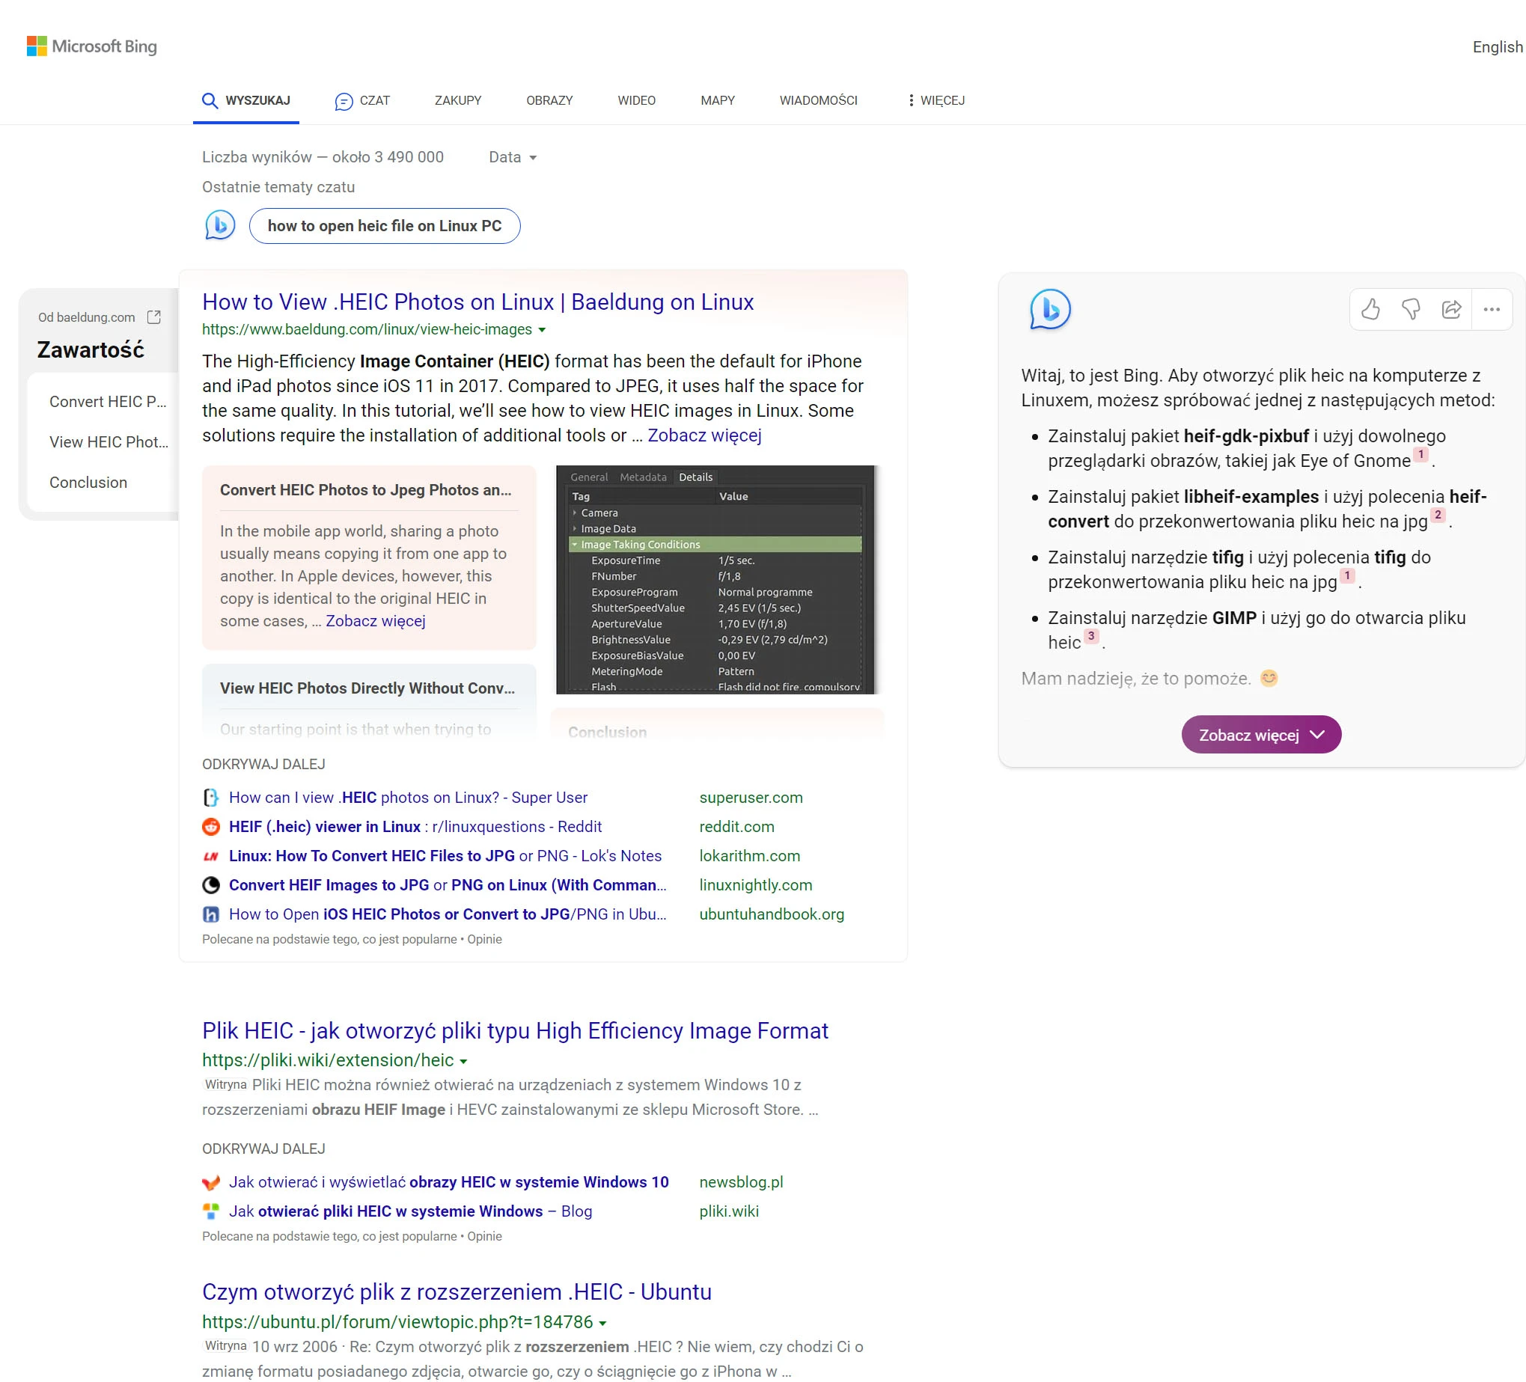Click citation 2 after heic na jpg

1438,515
